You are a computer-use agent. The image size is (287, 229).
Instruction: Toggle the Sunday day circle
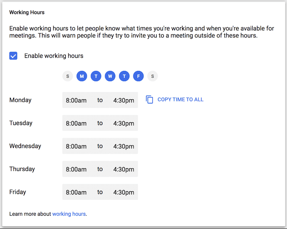click(68, 76)
